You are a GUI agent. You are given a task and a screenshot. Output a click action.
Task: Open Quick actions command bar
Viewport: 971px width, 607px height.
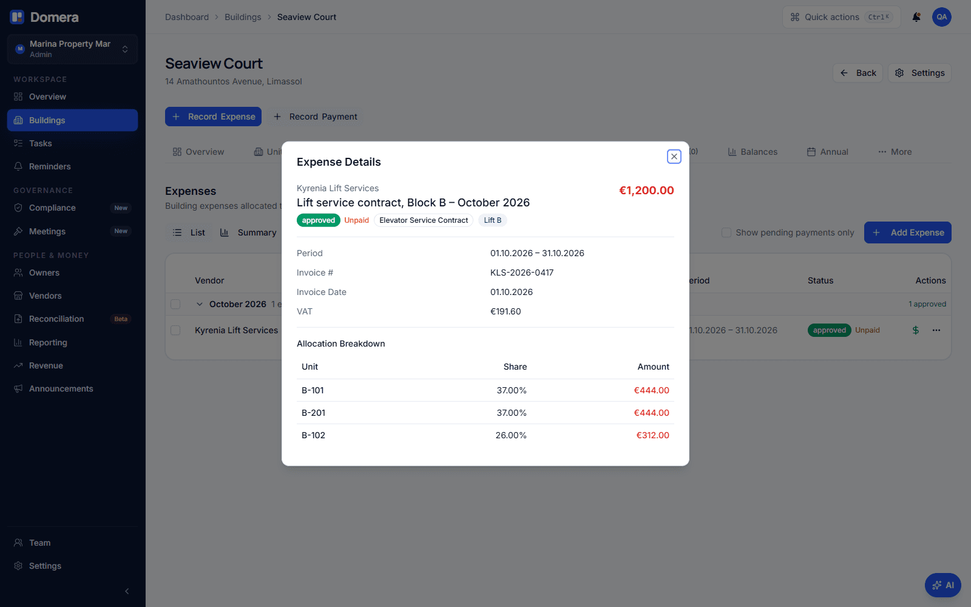(x=842, y=17)
